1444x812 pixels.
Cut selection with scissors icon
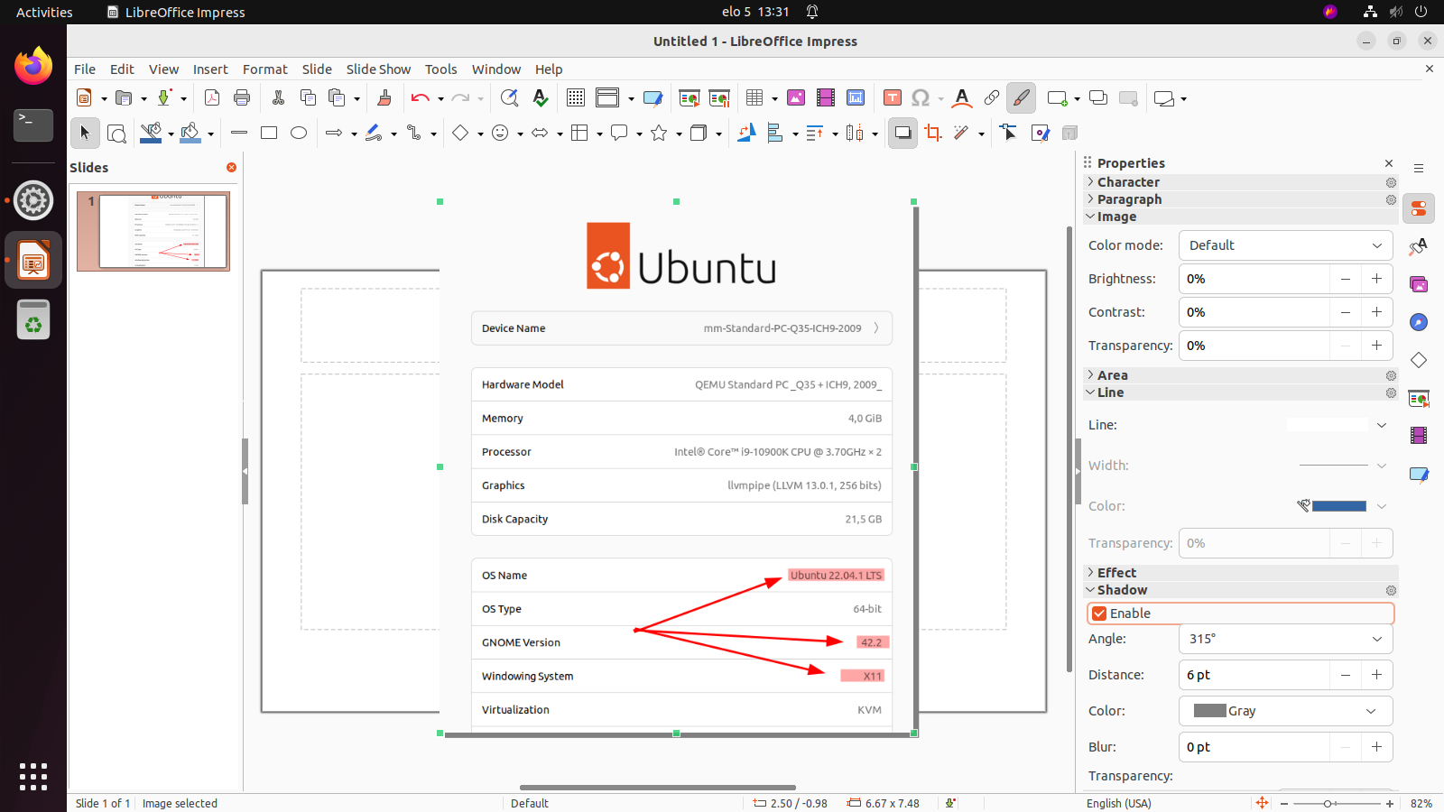pos(278,98)
